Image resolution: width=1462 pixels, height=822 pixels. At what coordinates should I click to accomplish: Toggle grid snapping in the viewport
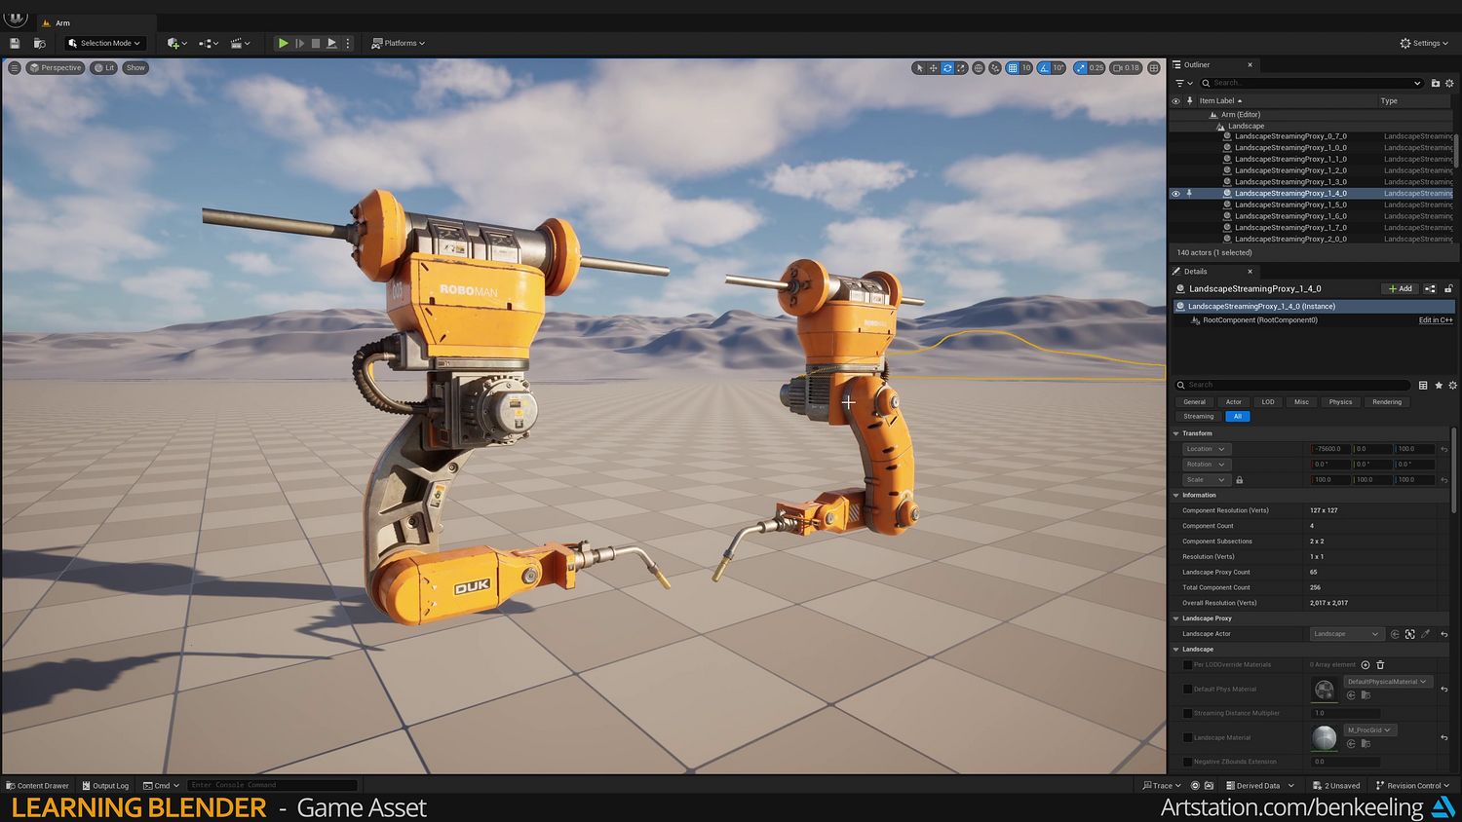[1013, 68]
